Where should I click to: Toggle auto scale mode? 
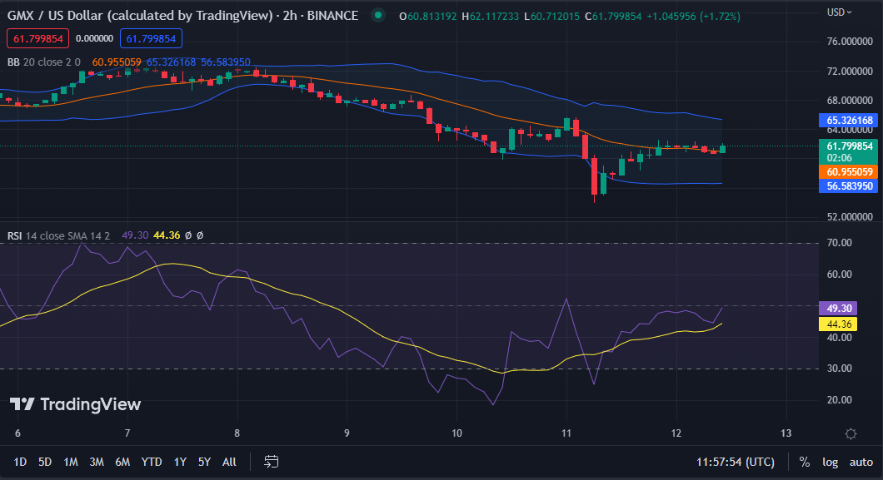pyautogui.click(x=861, y=462)
